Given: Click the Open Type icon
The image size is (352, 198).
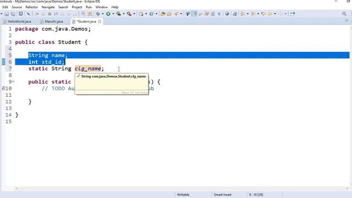Looking at the screenshot, I should click(163, 14).
